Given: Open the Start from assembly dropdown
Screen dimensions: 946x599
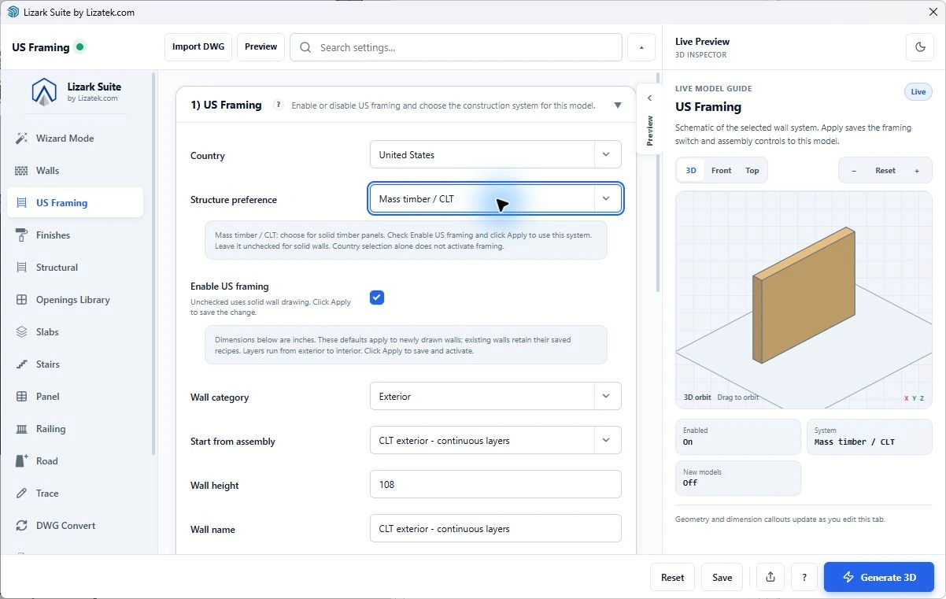Looking at the screenshot, I should point(495,441).
